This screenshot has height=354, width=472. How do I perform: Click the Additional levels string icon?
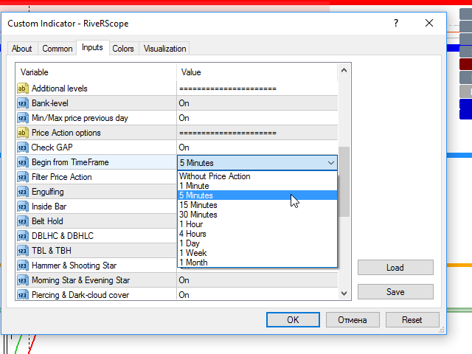point(22,88)
